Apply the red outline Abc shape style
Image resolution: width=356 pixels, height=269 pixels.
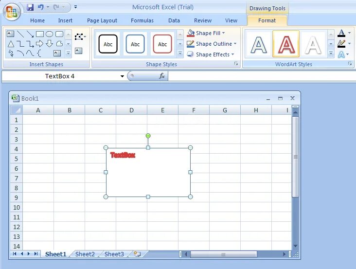click(162, 44)
